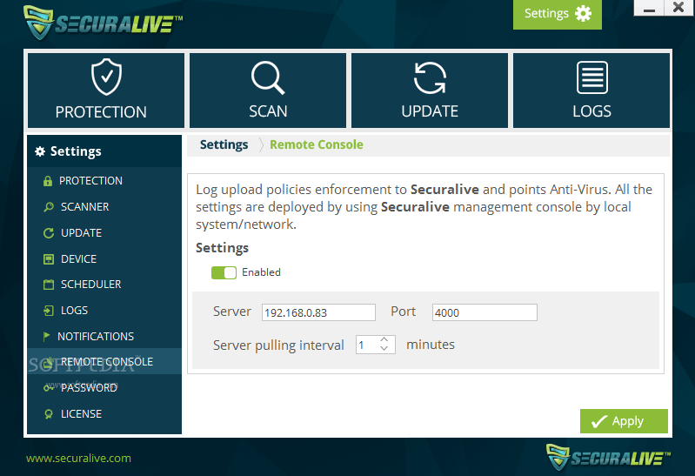
Task: Open the Logs document icon
Action: tap(592, 77)
